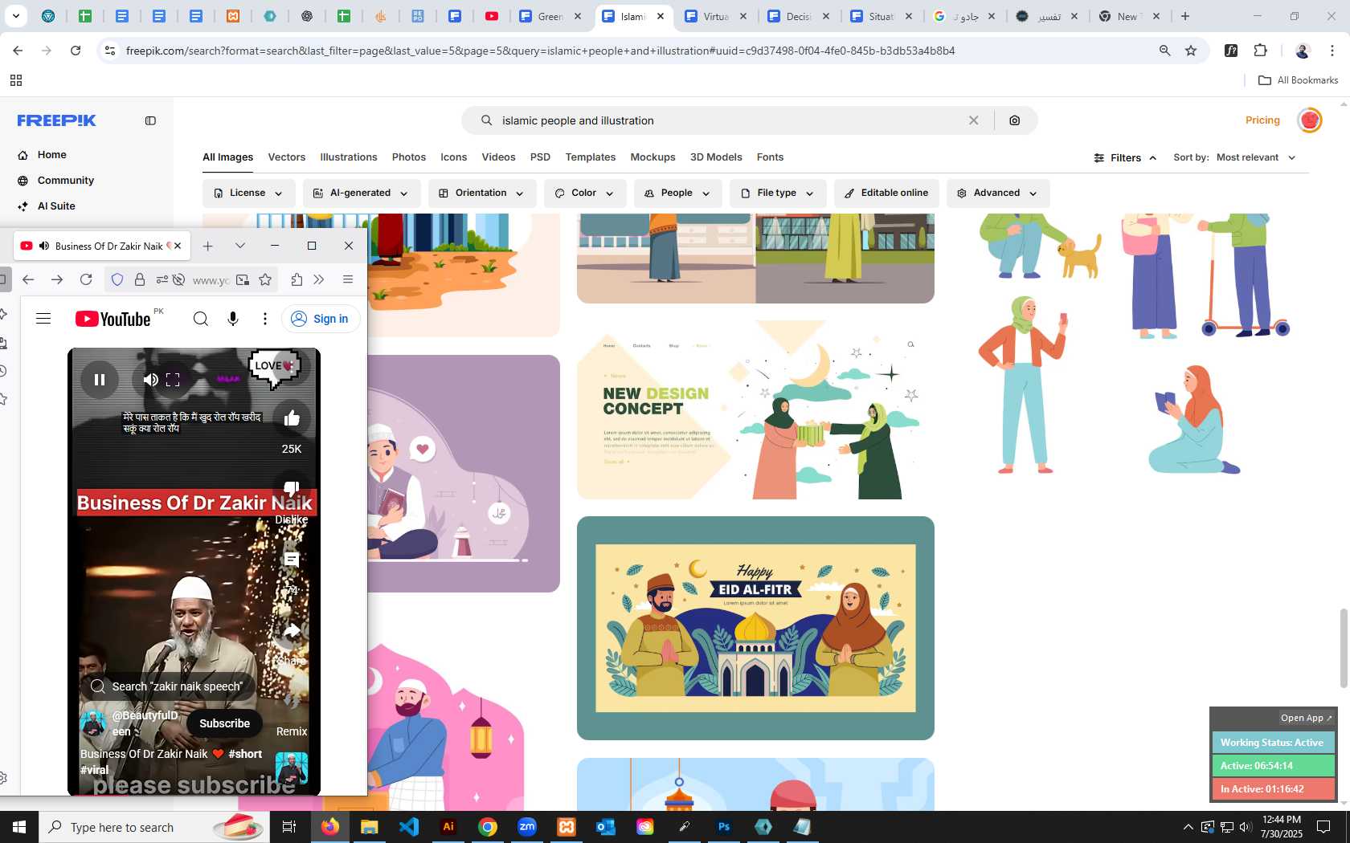This screenshot has height=843, width=1350.
Task: Open comments on the YouTube short
Action: [x=291, y=560]
